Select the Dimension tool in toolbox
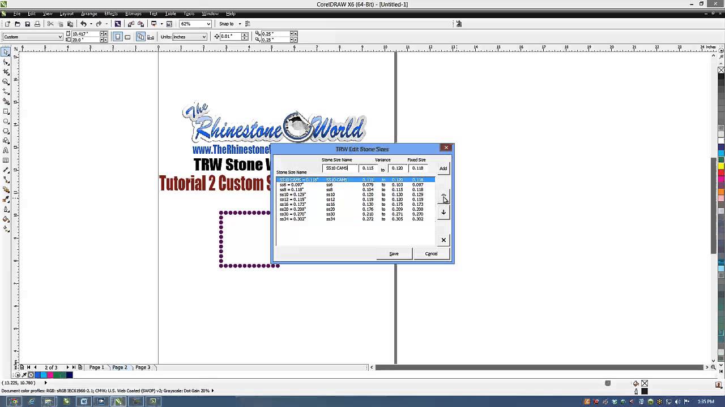Viewport: 725px width, 407px height. (6, 170)
